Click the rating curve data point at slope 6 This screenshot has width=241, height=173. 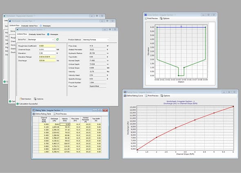click(233, 106)
